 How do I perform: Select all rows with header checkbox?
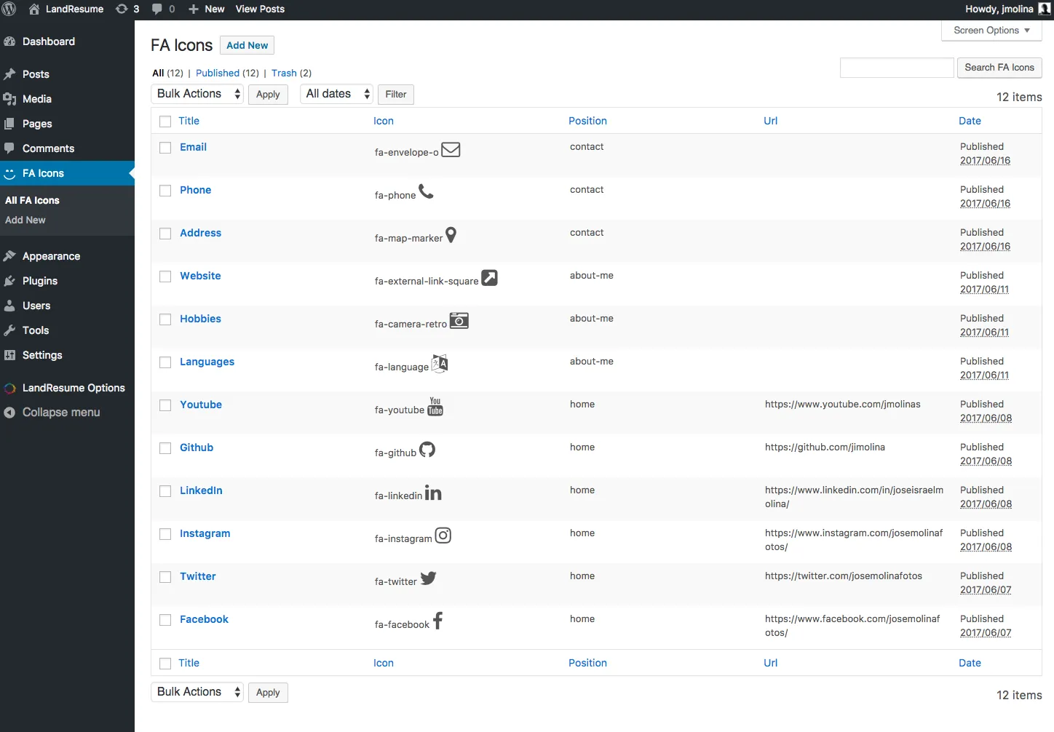(165, 122)
